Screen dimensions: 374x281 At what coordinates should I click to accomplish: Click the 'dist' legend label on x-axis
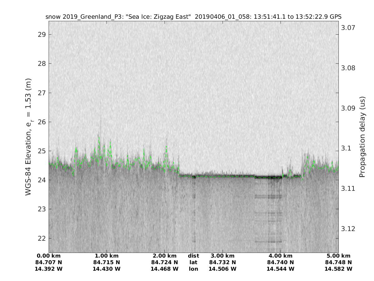[193, 256]
